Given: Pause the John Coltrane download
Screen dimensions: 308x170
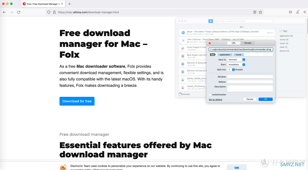Looking at the screenshot, I should tap(183, 40).
